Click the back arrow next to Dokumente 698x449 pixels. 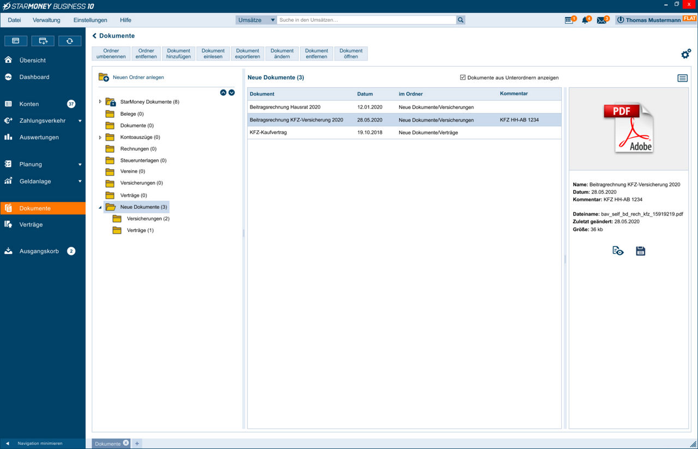[94, 36]
